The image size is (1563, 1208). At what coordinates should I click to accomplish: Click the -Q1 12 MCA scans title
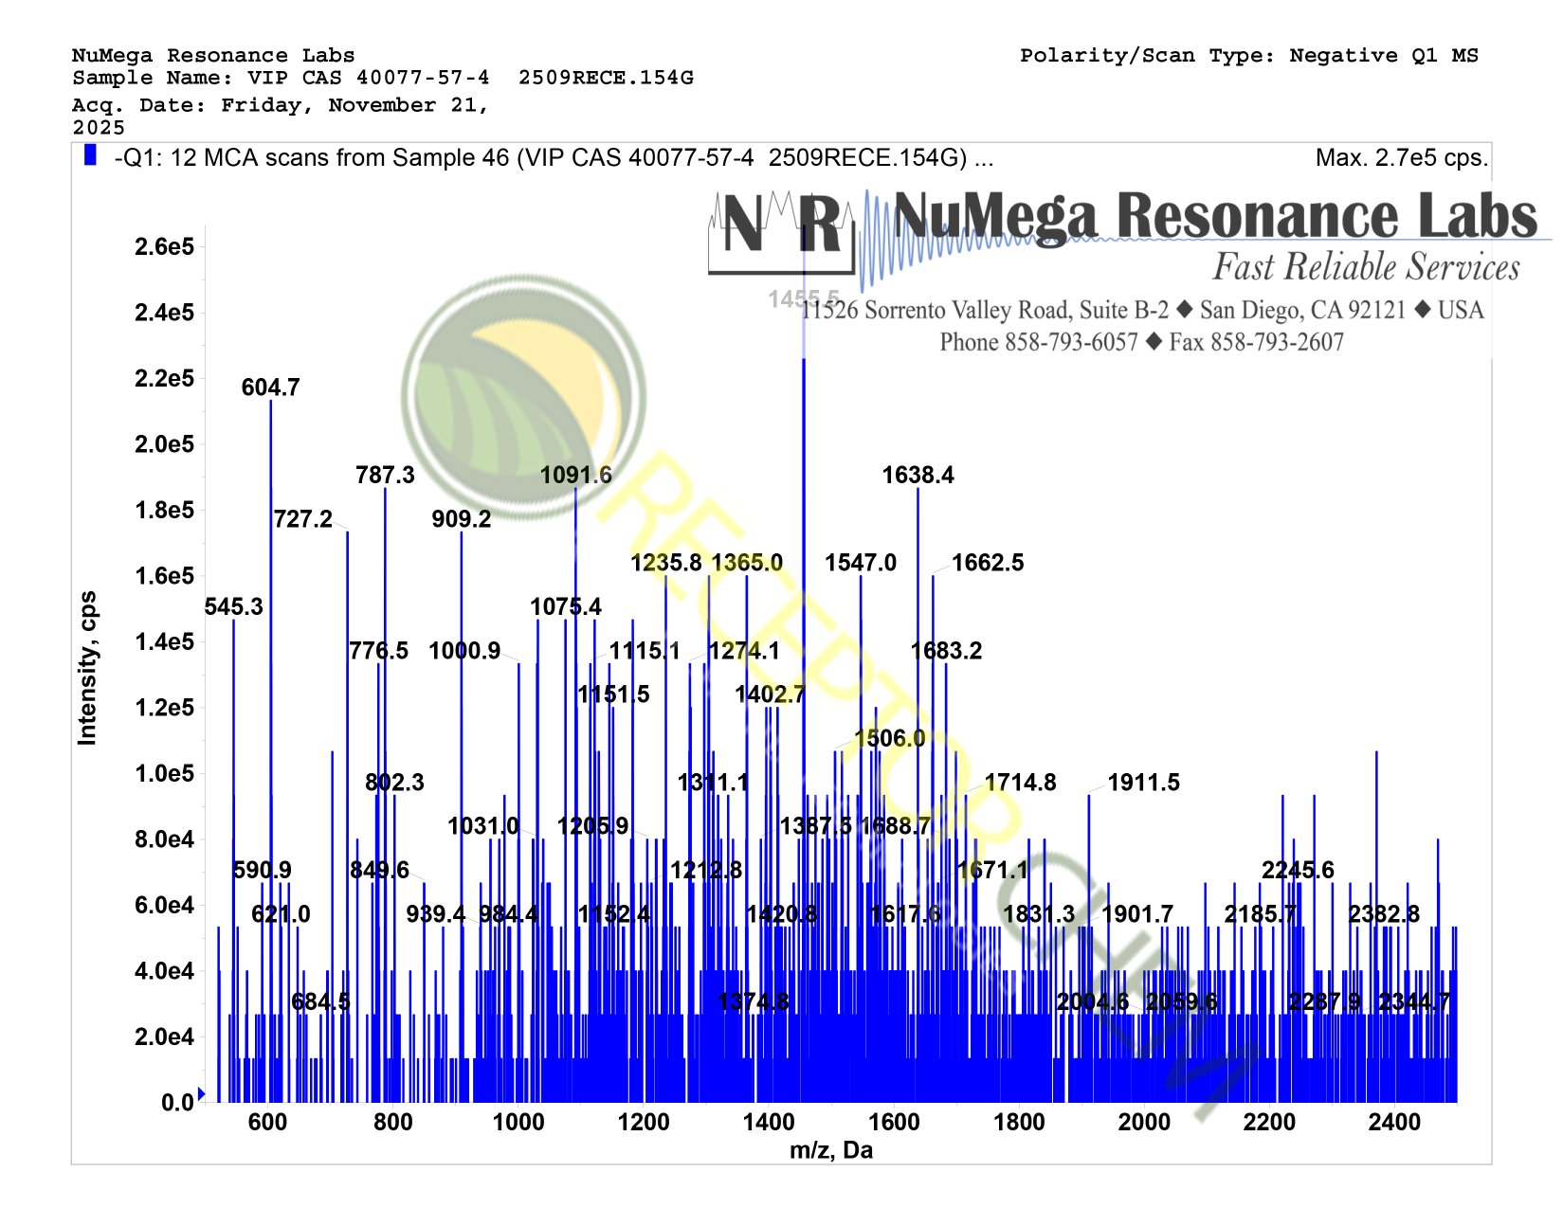coord(553,158)
